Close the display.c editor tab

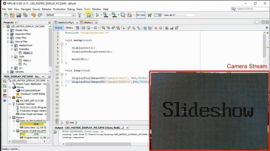coord(96,23)
